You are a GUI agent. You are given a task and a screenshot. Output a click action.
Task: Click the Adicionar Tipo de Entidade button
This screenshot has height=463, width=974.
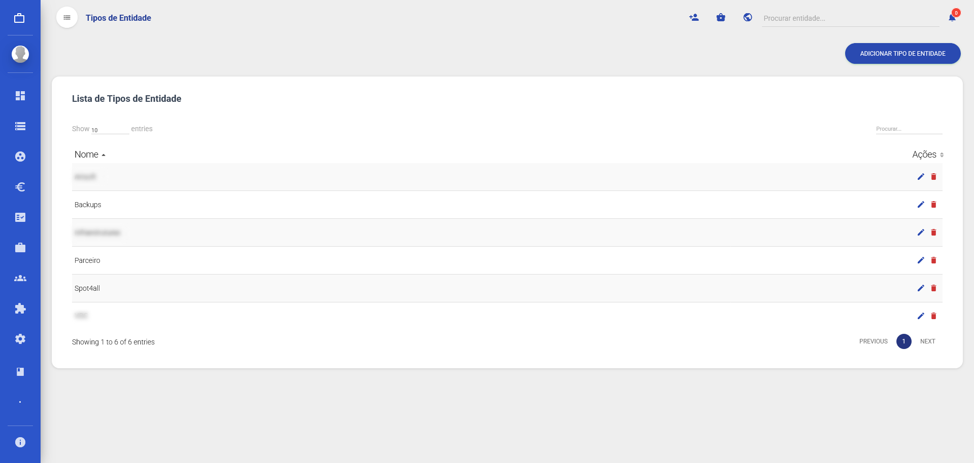(902, 54)
